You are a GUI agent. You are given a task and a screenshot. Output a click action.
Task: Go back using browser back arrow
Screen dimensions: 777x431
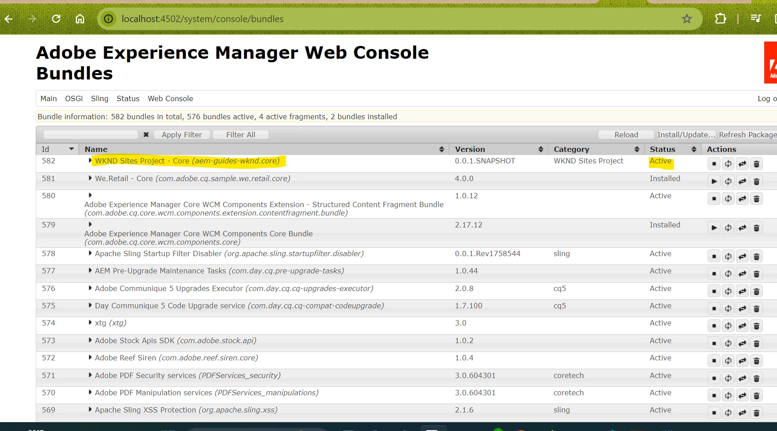point(8,19)
